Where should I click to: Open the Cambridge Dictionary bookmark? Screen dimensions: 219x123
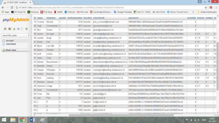[101, 12]
